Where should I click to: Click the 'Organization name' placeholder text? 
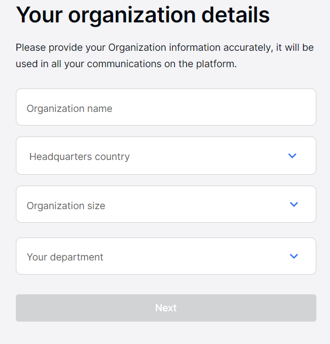(69, 109)
